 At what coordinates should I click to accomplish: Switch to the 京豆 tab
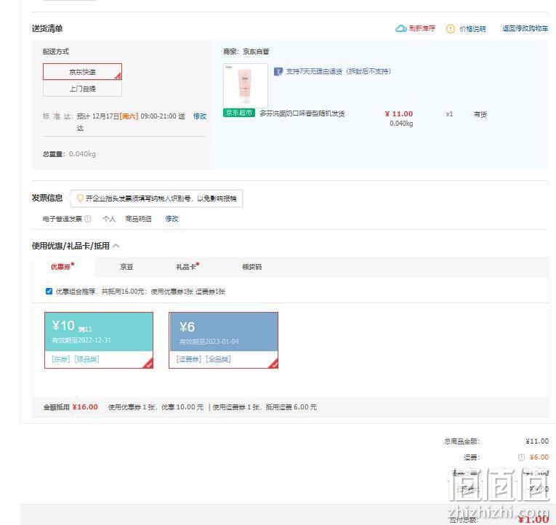click(126, 267)
